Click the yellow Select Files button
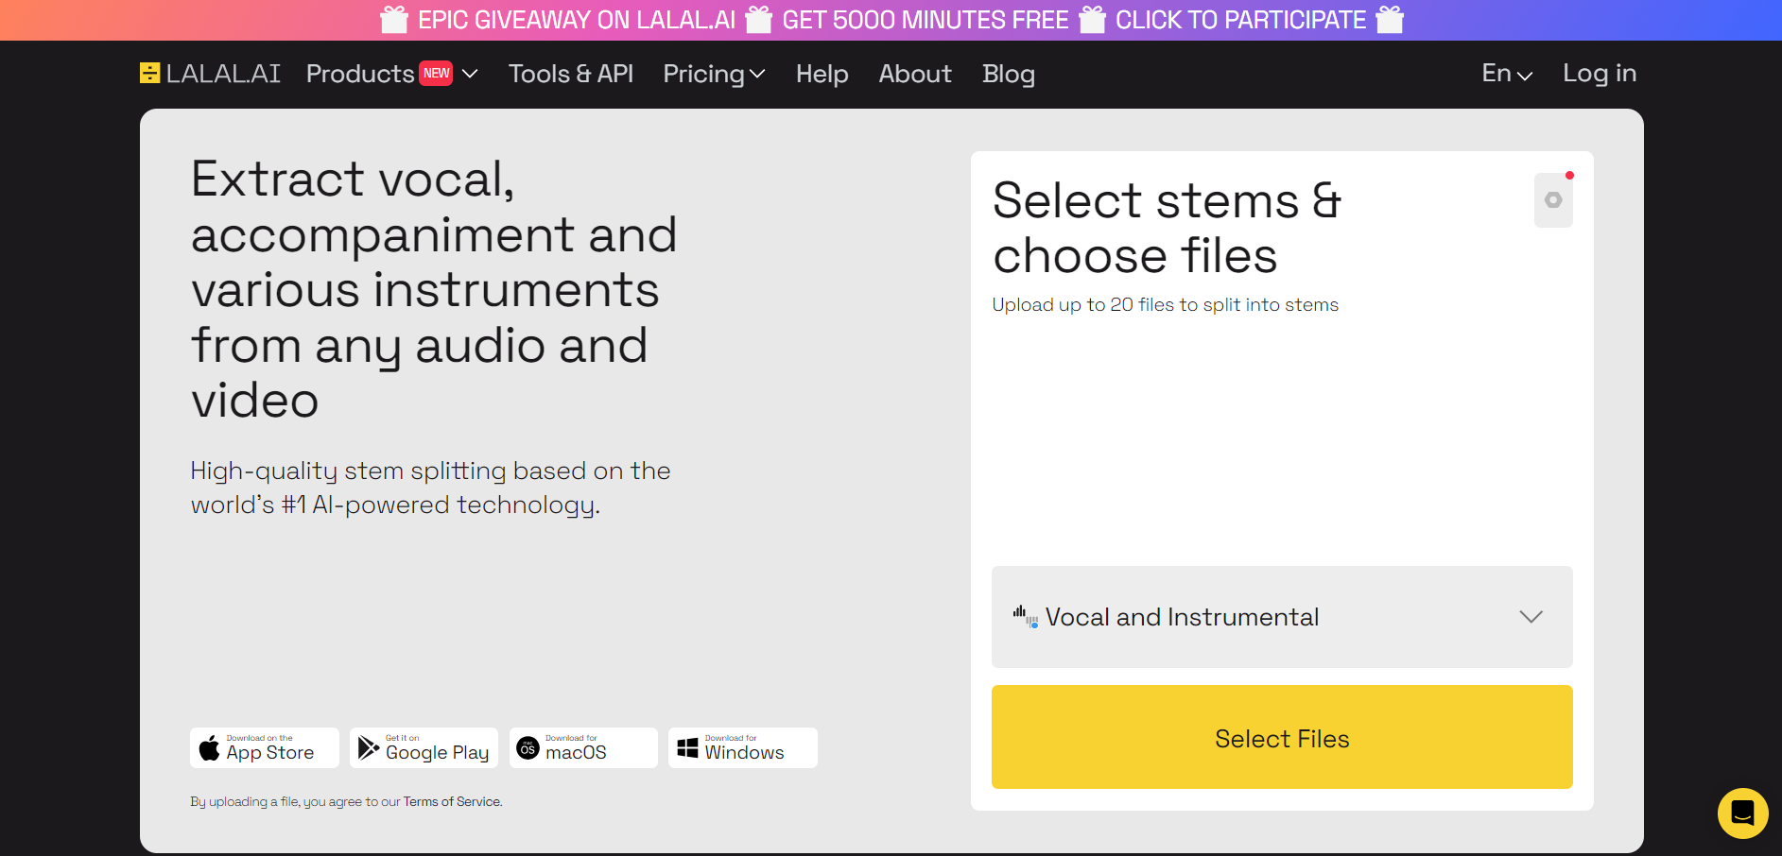This screenshot has width=1782, height=856. coord(1281,738)
